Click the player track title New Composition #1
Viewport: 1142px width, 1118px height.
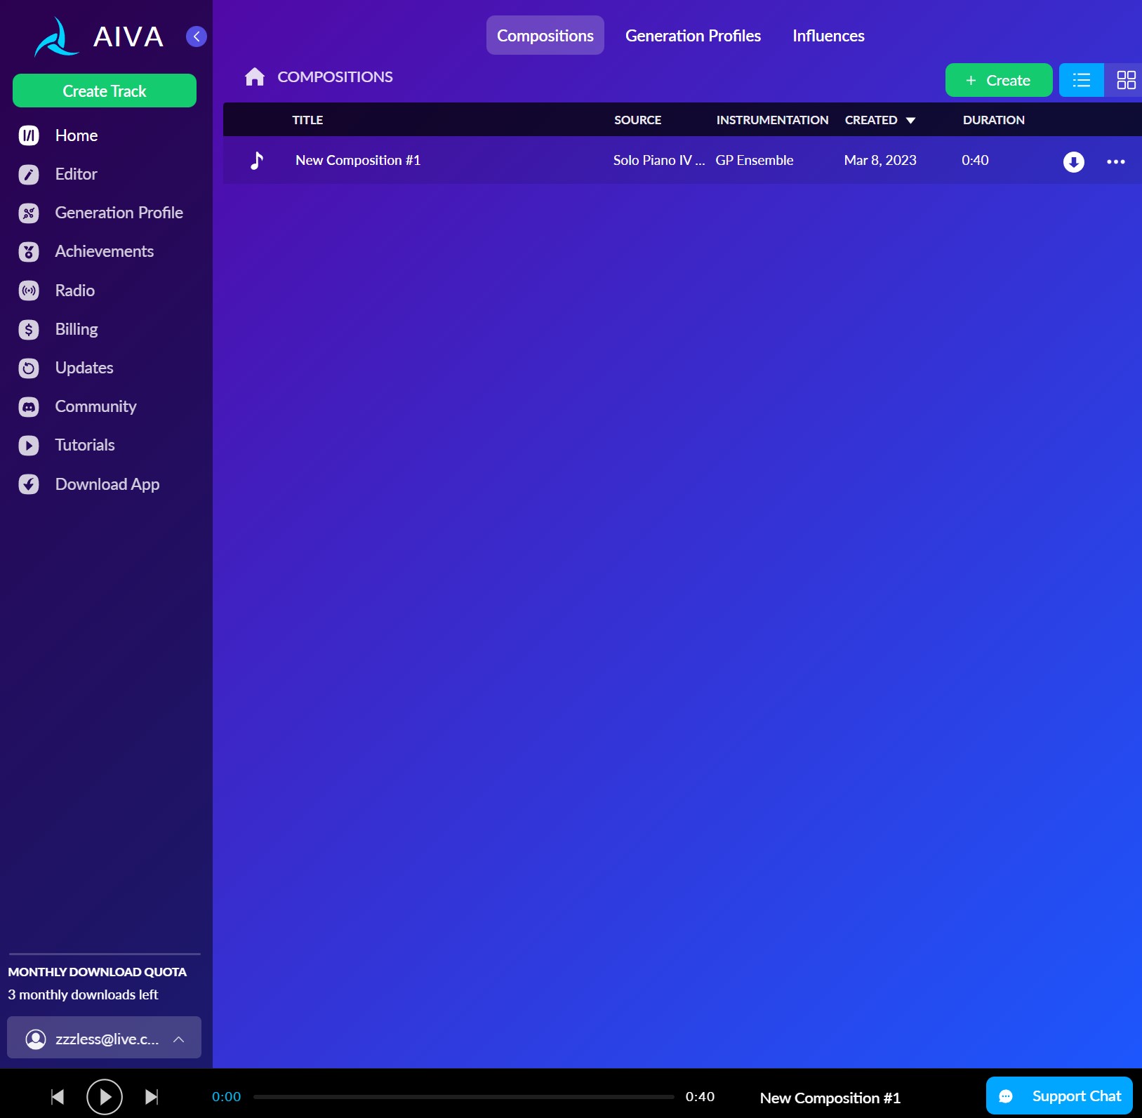coord(830,1098)
